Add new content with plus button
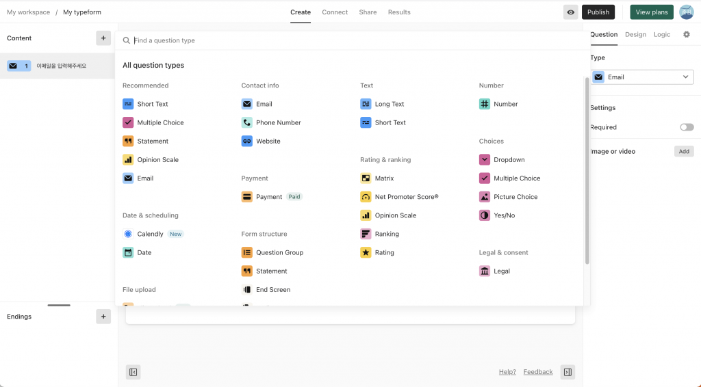 103,38
